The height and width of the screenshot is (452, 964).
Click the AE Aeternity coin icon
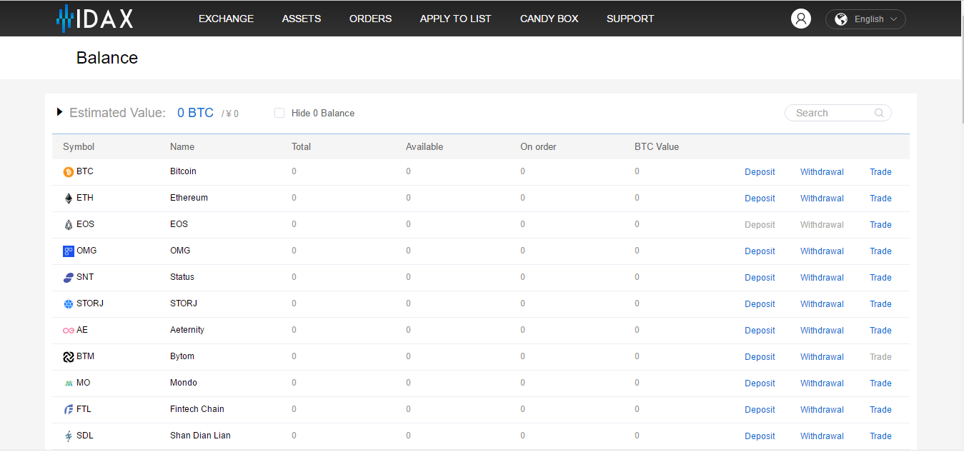(69, 331)
